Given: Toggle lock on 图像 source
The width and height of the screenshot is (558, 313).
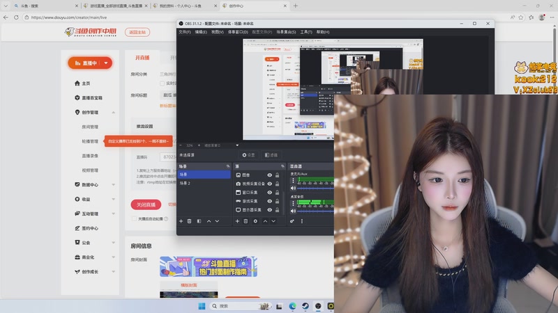Looking at the screenshot, I should coord(277,175).
